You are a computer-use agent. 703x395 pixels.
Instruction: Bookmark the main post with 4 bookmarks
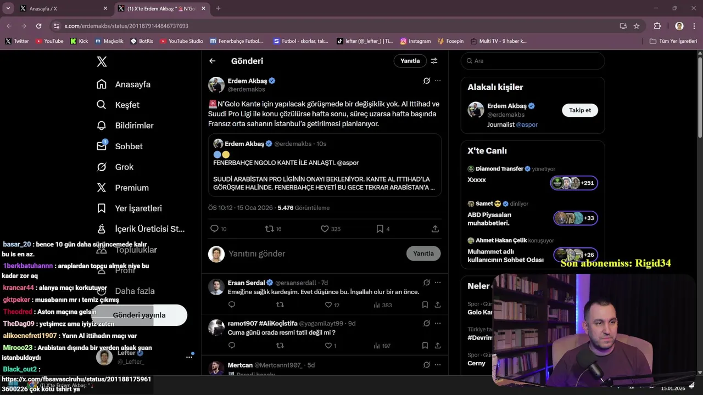383,229
